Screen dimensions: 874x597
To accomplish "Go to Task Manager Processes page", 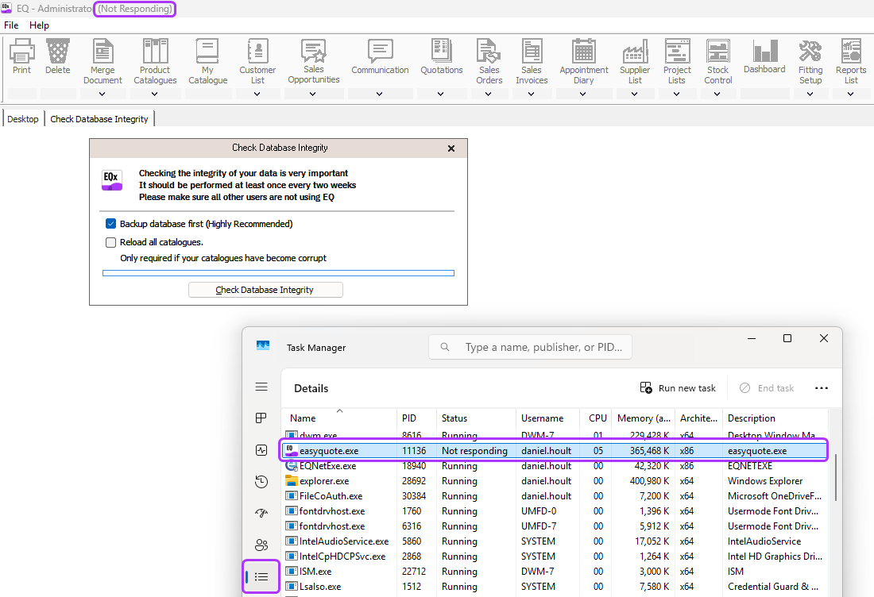I will (x=261, y=418).
